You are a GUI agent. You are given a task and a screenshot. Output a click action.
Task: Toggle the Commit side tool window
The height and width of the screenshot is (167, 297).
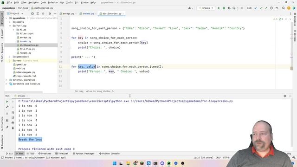coord(2,33)
